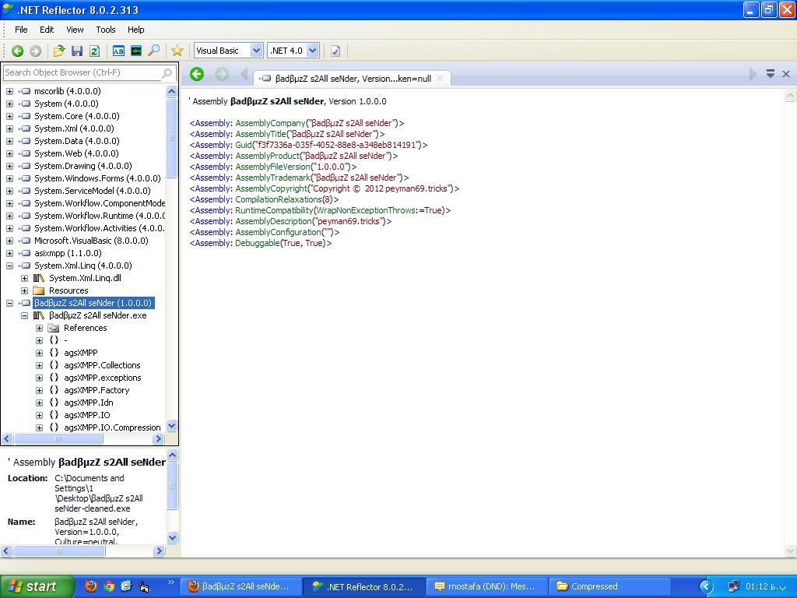Screen dimensions: 797x598
Task: Open Search with the magnifier toolbar icon
Action: pyautogui.click(x=153, y=51)
